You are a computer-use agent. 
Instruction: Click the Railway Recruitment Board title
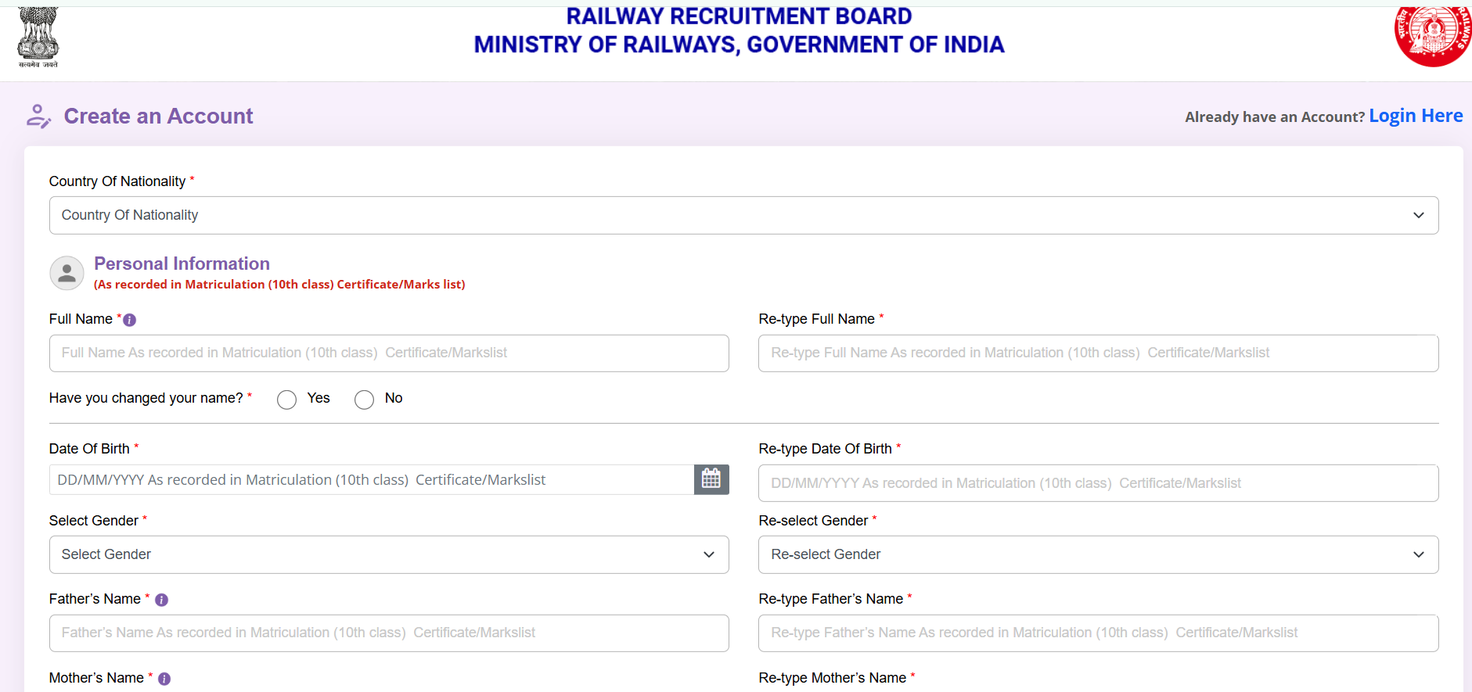coord(739,16)
